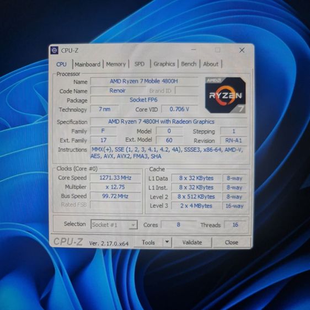Open the Bench tab
The width and height of the screenshot is (310, 310).
pyautogui.click(x=189, y=64)
